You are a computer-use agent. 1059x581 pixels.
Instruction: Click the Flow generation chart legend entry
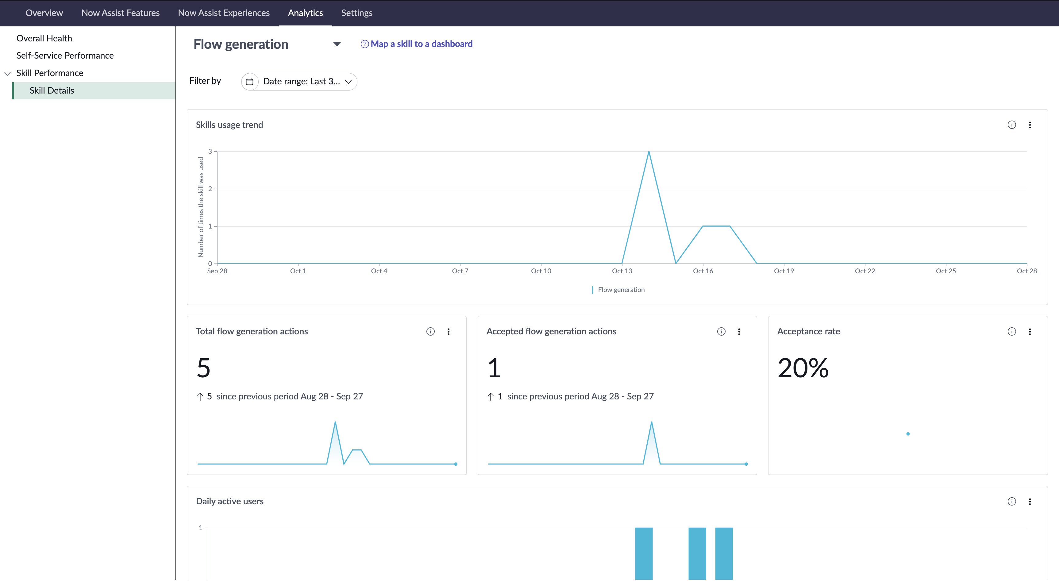[618, 290]
